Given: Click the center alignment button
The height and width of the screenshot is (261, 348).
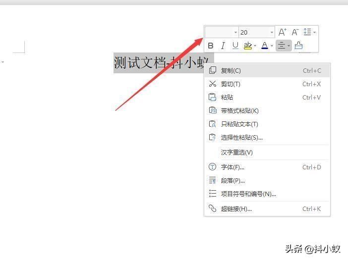Looking at the screenshot, I should tap(282, 46).
